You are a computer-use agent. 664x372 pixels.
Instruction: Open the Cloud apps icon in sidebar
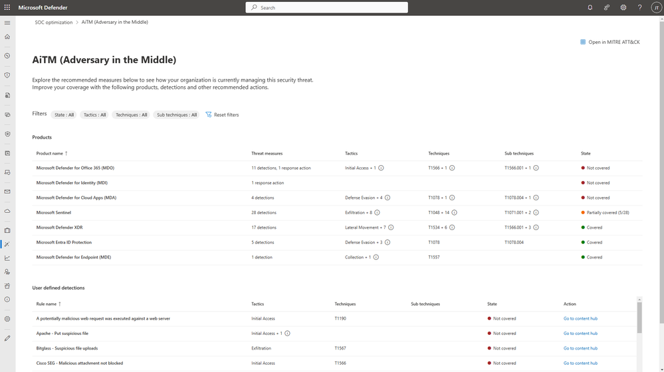7,211
